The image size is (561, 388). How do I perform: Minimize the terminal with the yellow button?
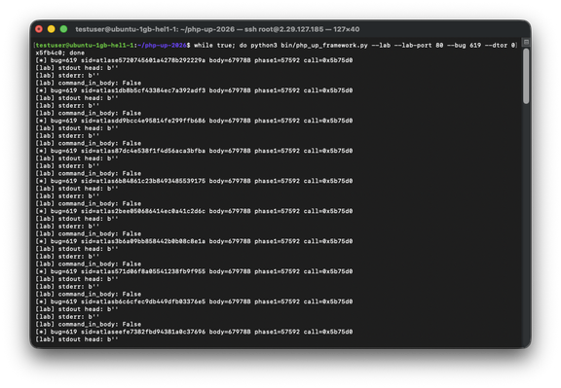[52, 29]
